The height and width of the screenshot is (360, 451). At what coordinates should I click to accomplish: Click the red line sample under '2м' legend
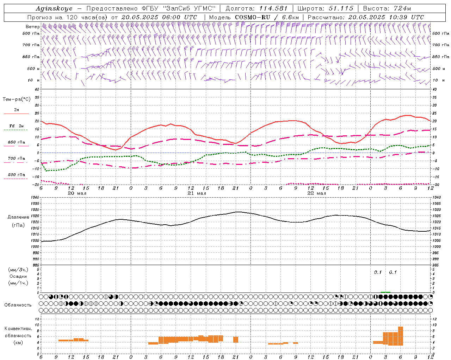pyautogui.click(x=16, y=114)
